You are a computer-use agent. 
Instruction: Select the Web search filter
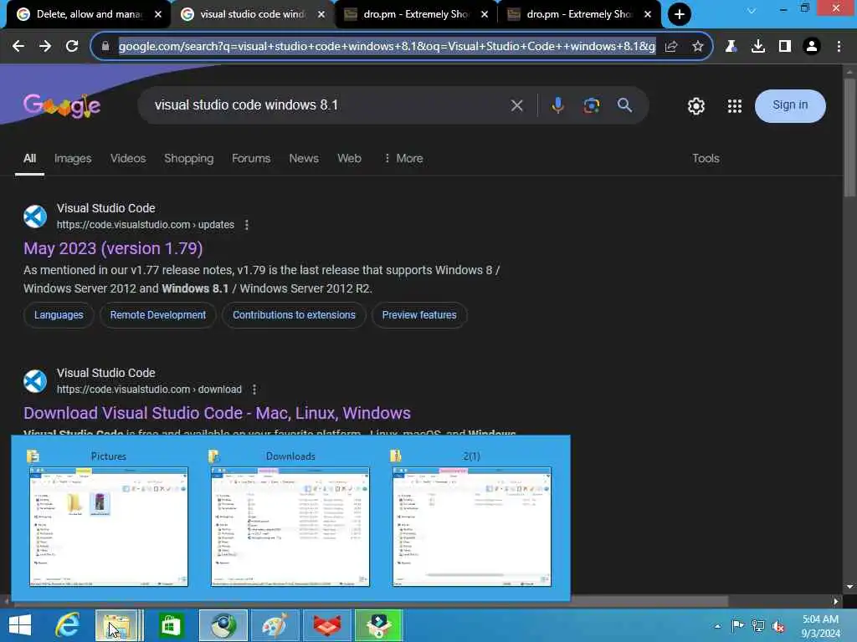point(349,158)
